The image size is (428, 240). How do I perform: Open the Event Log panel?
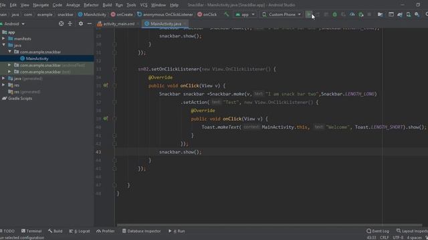tap(378, 231)
